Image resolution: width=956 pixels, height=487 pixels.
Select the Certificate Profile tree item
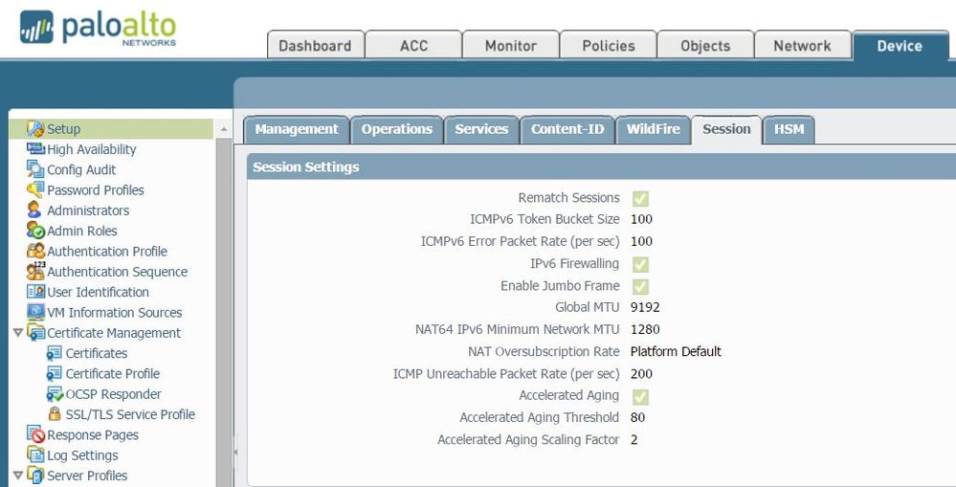click(x=112, y=373)
